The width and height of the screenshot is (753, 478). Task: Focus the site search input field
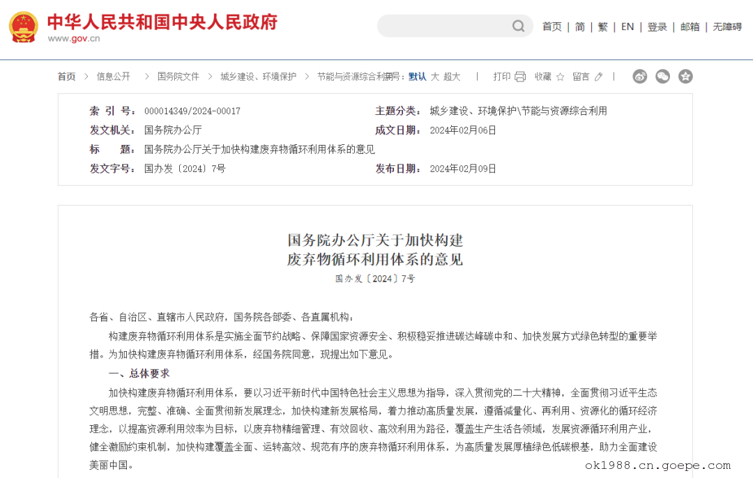443,26
